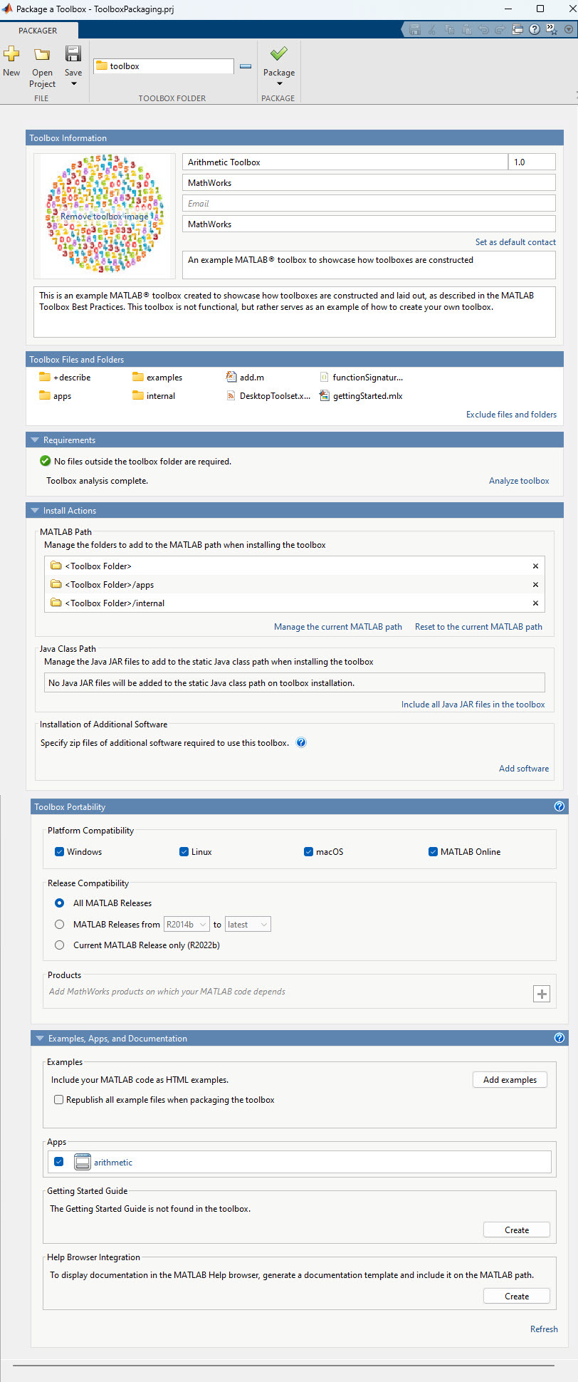
Task: Click Reset to the current MATLAB path
Action: tap(478, 627)
